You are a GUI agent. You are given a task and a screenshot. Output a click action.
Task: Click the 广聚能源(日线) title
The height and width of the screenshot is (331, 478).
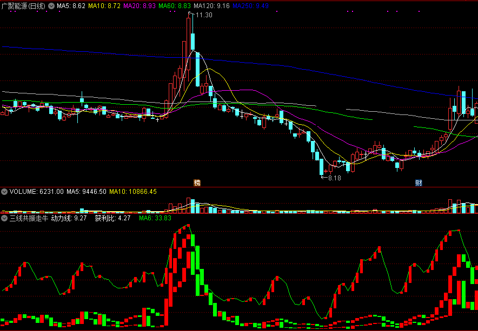click(23, 6)
